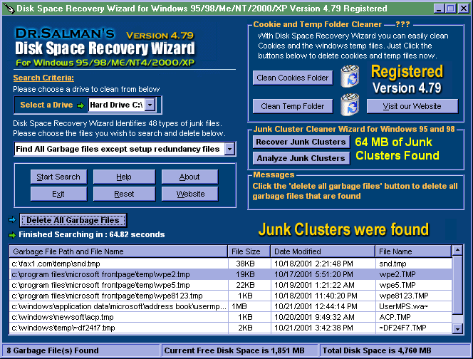The height and width of the screenshot is (359, 473).
Task: Click Clean Cookies Folder button
Action: pyautogui.click(x=293, y=78)
